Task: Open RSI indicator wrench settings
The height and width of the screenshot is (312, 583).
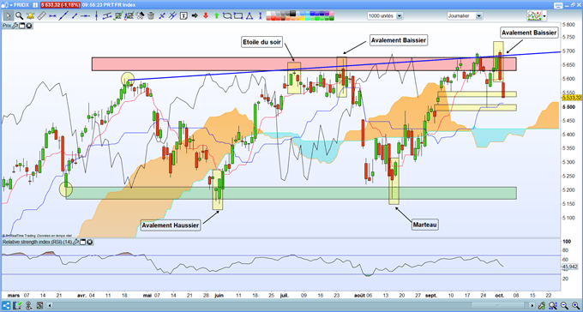Action: coord(75,242)
